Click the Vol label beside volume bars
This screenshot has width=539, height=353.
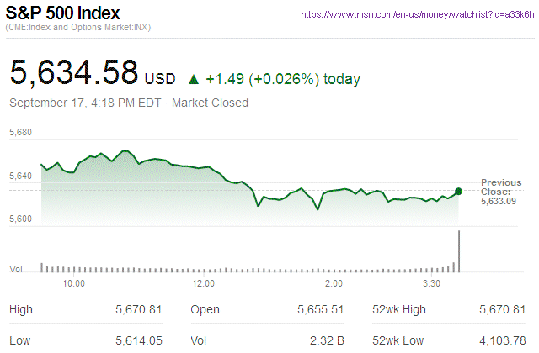point(15,269)
